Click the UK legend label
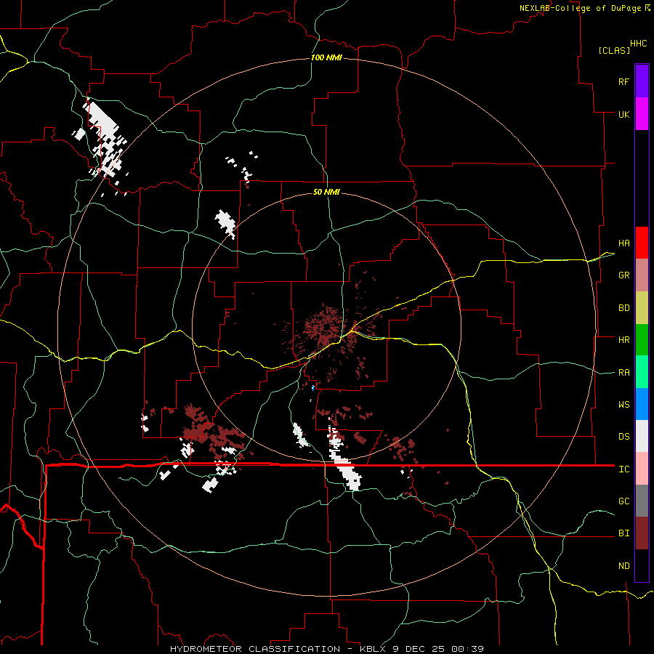The width and height of the screenshot is (654, 654). 623,114
